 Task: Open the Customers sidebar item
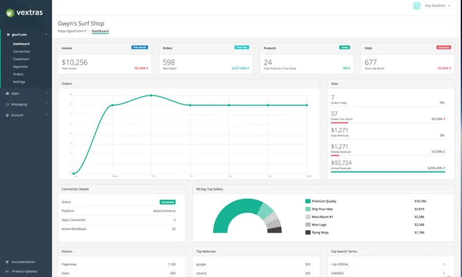(21, 59)
